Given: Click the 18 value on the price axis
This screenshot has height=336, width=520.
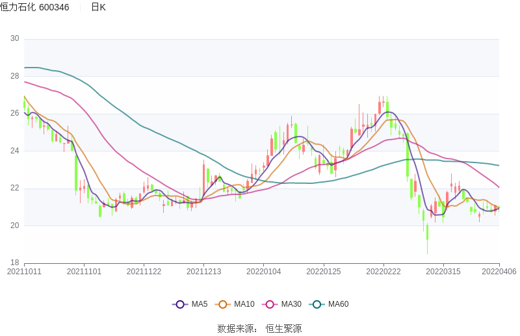Looking at the screenshot, I should [x=14, y=263].
